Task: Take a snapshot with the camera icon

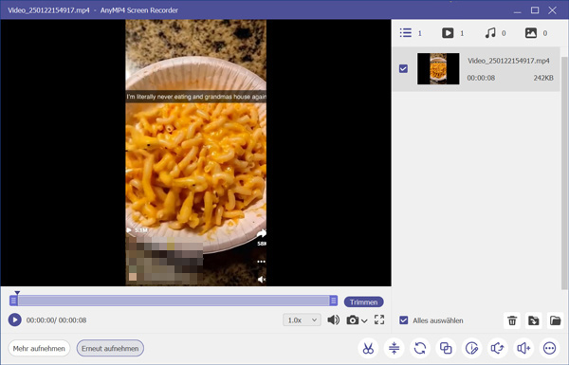Action: point(353,320)
